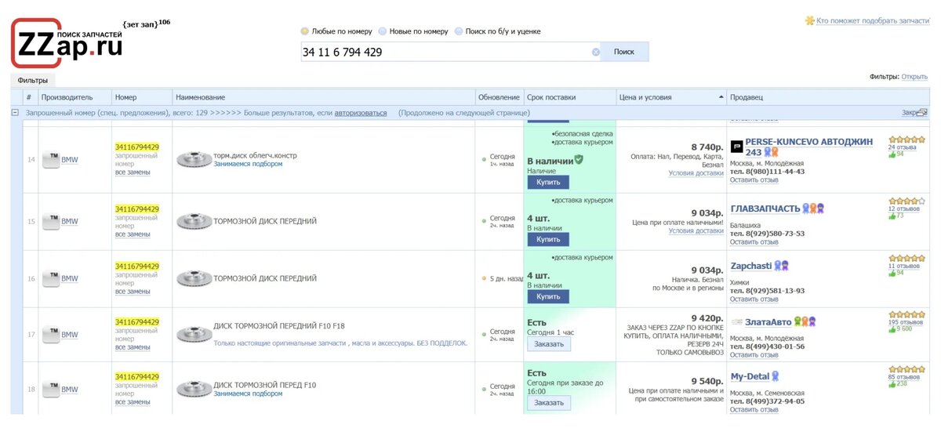Click award ribbons next to PERSE-KUNCEVO 243

coord(772,152)
